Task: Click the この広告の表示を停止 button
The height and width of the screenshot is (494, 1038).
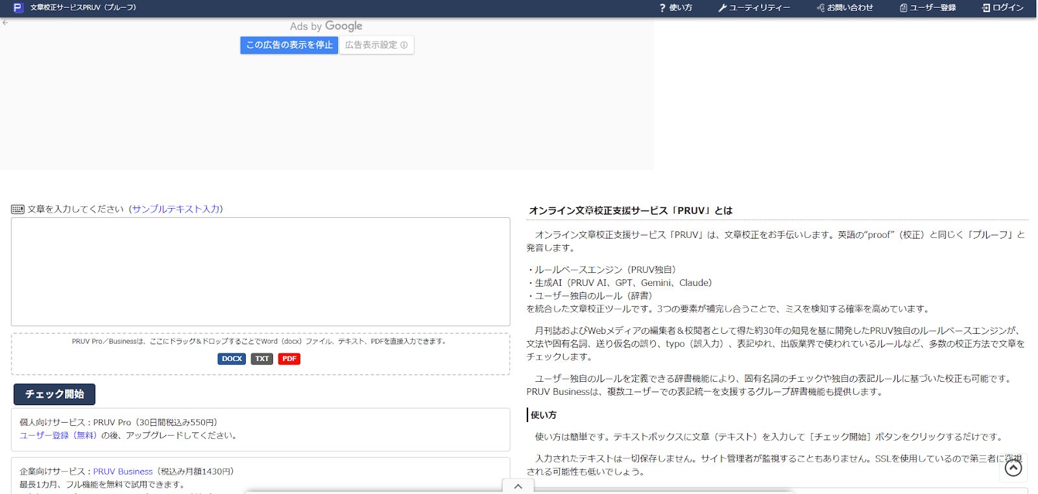Action: coord(289,45)
